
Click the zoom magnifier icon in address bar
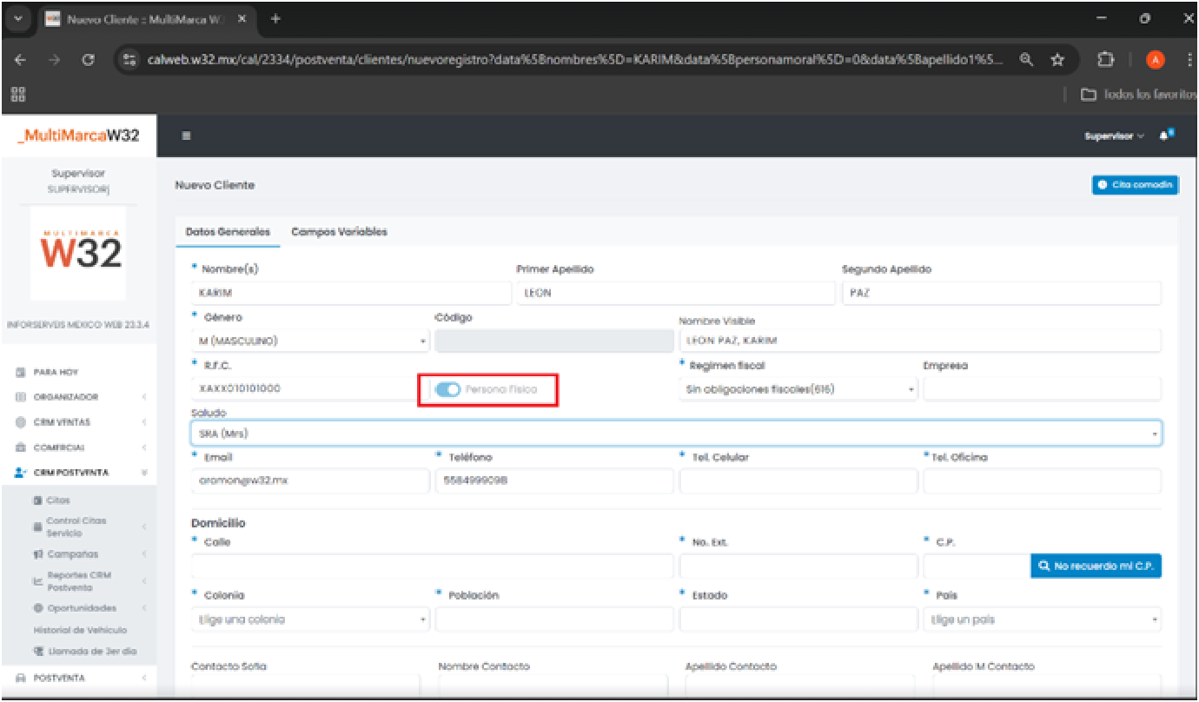[x=1026, y=60]
